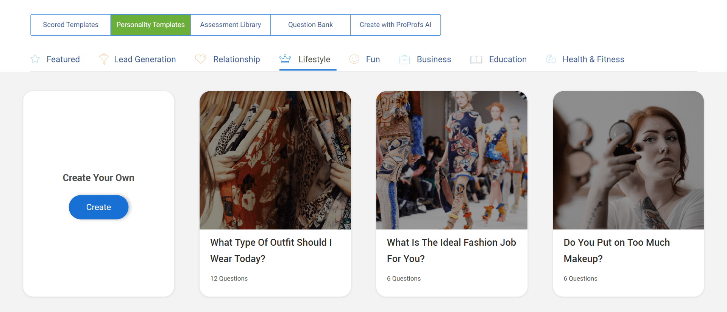This screenshot has height=312, width=727.
Task: Click the Relationship heart icon
Action: tap(200, 59)
